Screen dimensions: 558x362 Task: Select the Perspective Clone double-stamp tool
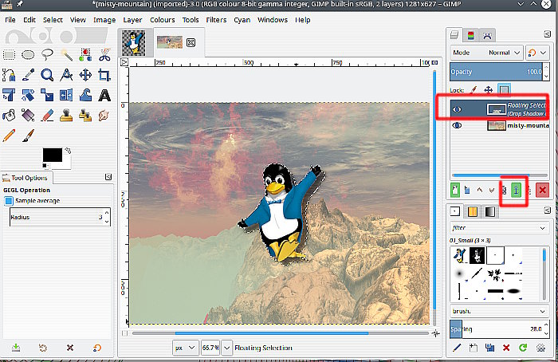[85, 116]
